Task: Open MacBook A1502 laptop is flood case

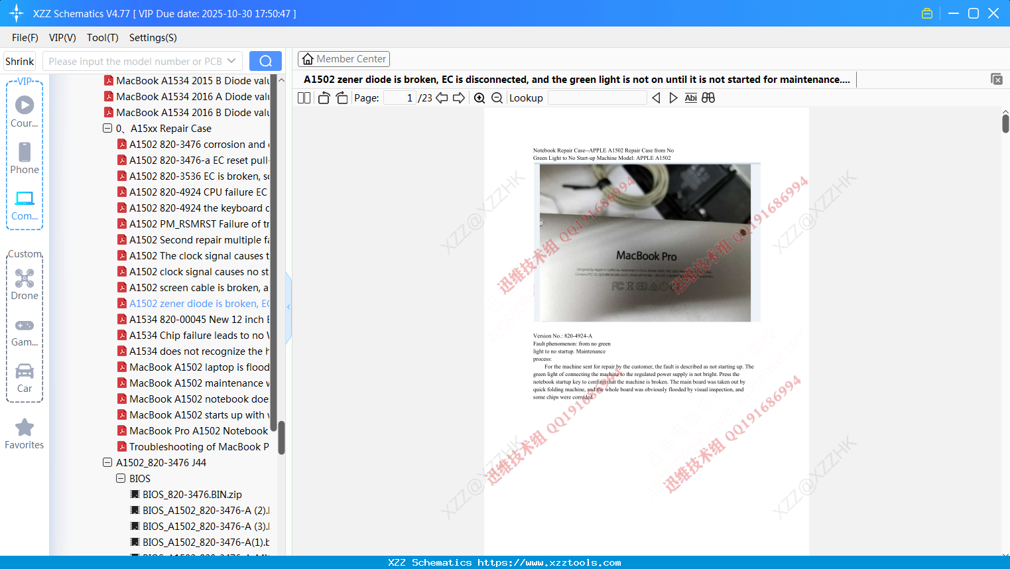Action: click(x=193, y=367)
